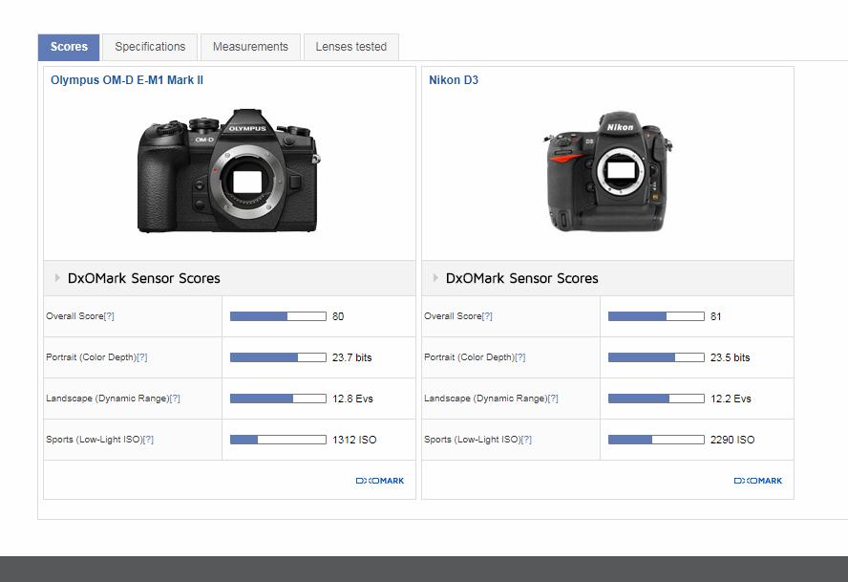The height and width of the screenshot is (582, 848).
Task: Open Olympus Overall Score help [?] link
Action: (109, 316)
